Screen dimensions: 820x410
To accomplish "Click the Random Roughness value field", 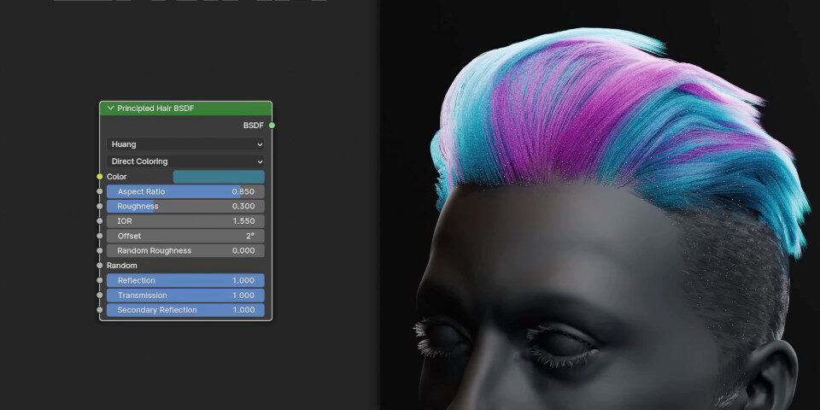I will click(x=185, y=251).
